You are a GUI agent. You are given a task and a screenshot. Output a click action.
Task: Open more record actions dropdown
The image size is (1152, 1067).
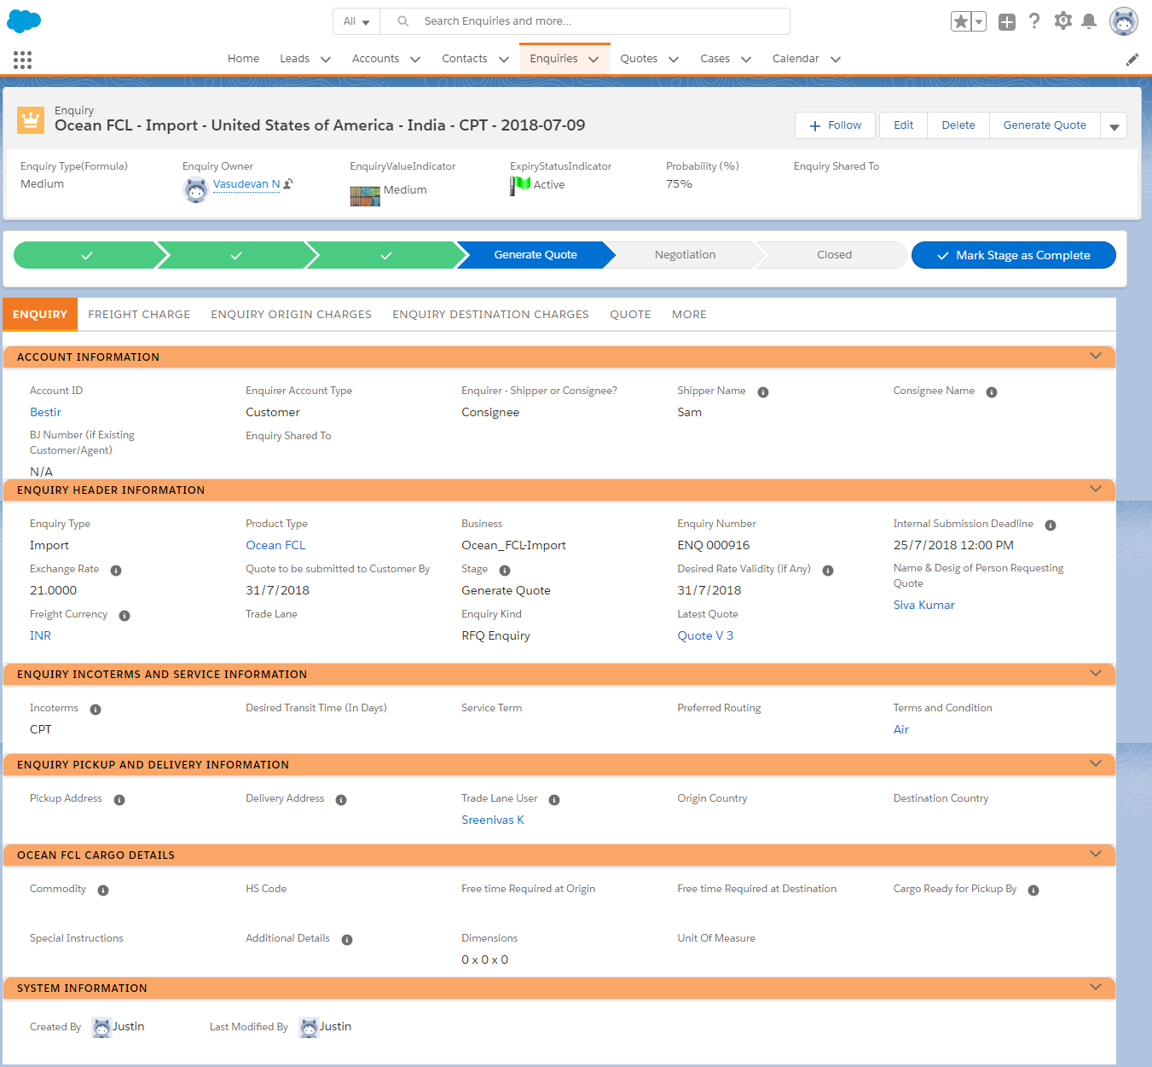[x=1114, y=125]
